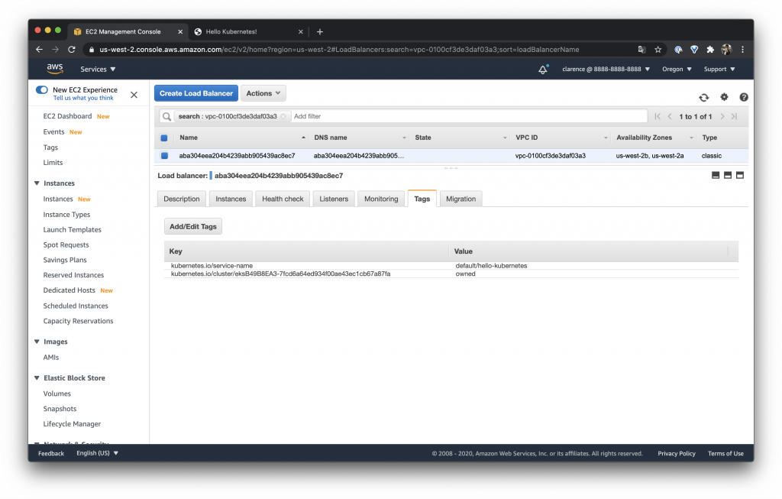Open the English (US) language dropdown
782x499 pixels.
(97, 453)
